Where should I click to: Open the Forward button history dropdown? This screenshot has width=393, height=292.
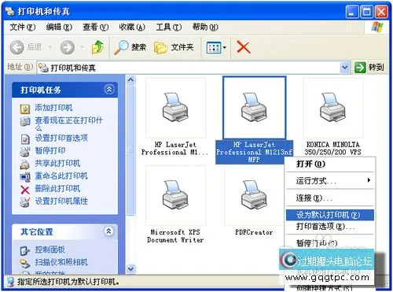pos(82,47)
